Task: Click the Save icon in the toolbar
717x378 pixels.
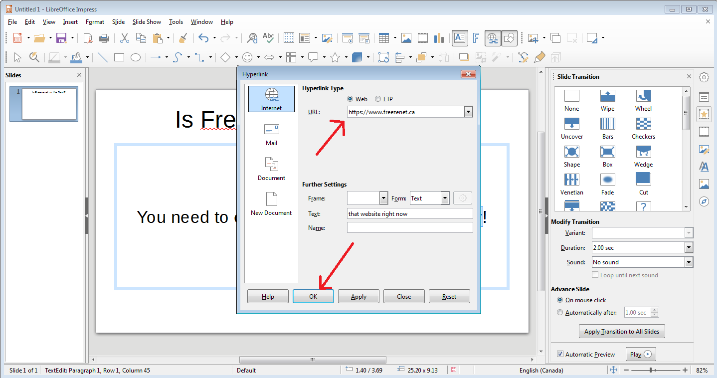Action: tap(61, 38)
